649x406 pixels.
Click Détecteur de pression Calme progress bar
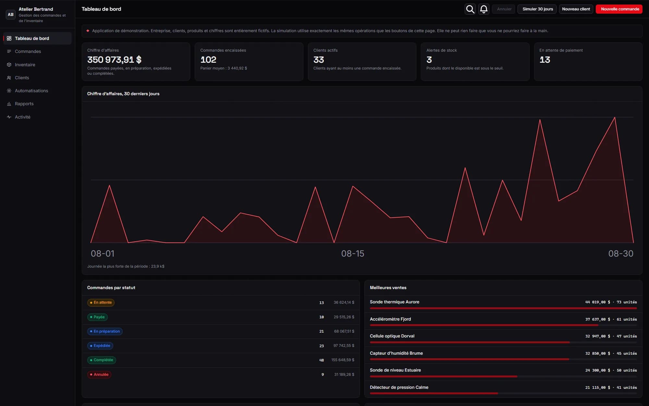[x=503, y=393]
